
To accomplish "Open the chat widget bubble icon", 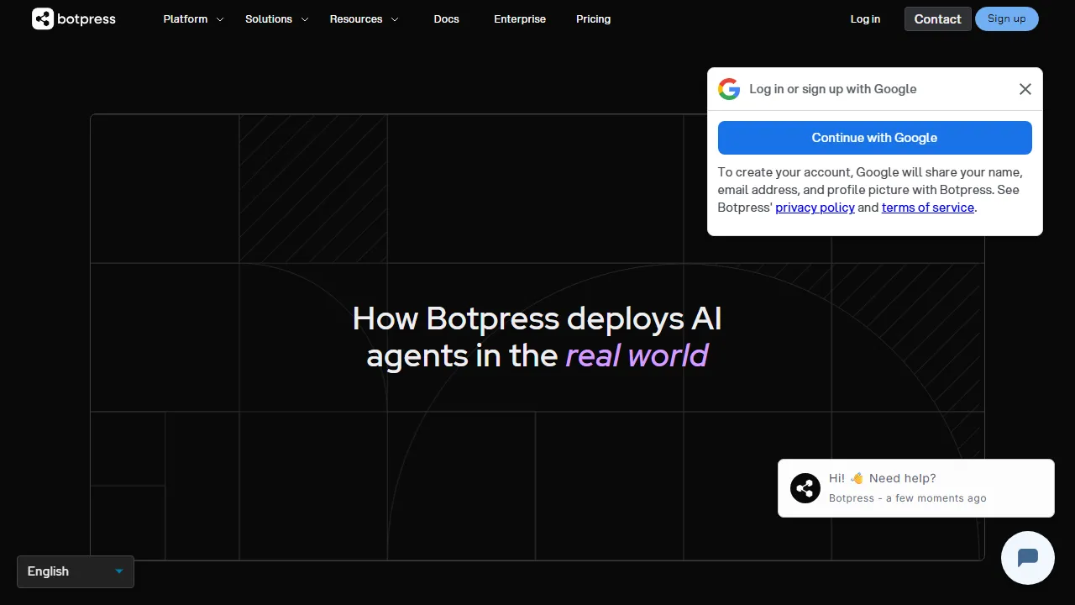I will (1028, 558).
